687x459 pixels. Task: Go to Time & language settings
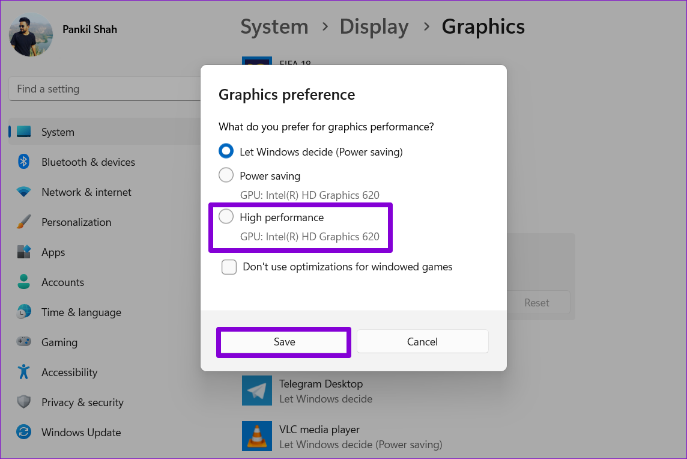point(81,312)
